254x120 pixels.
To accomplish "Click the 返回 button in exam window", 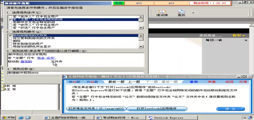I will pyautogui.click(x=229, y=82).
